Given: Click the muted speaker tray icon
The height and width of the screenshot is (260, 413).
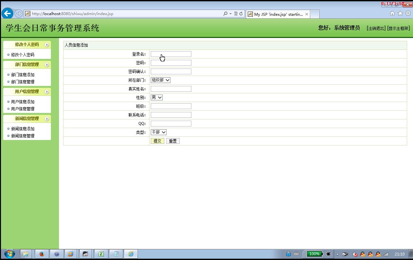Looking at the screenshot, I should [x=355, y=254].
